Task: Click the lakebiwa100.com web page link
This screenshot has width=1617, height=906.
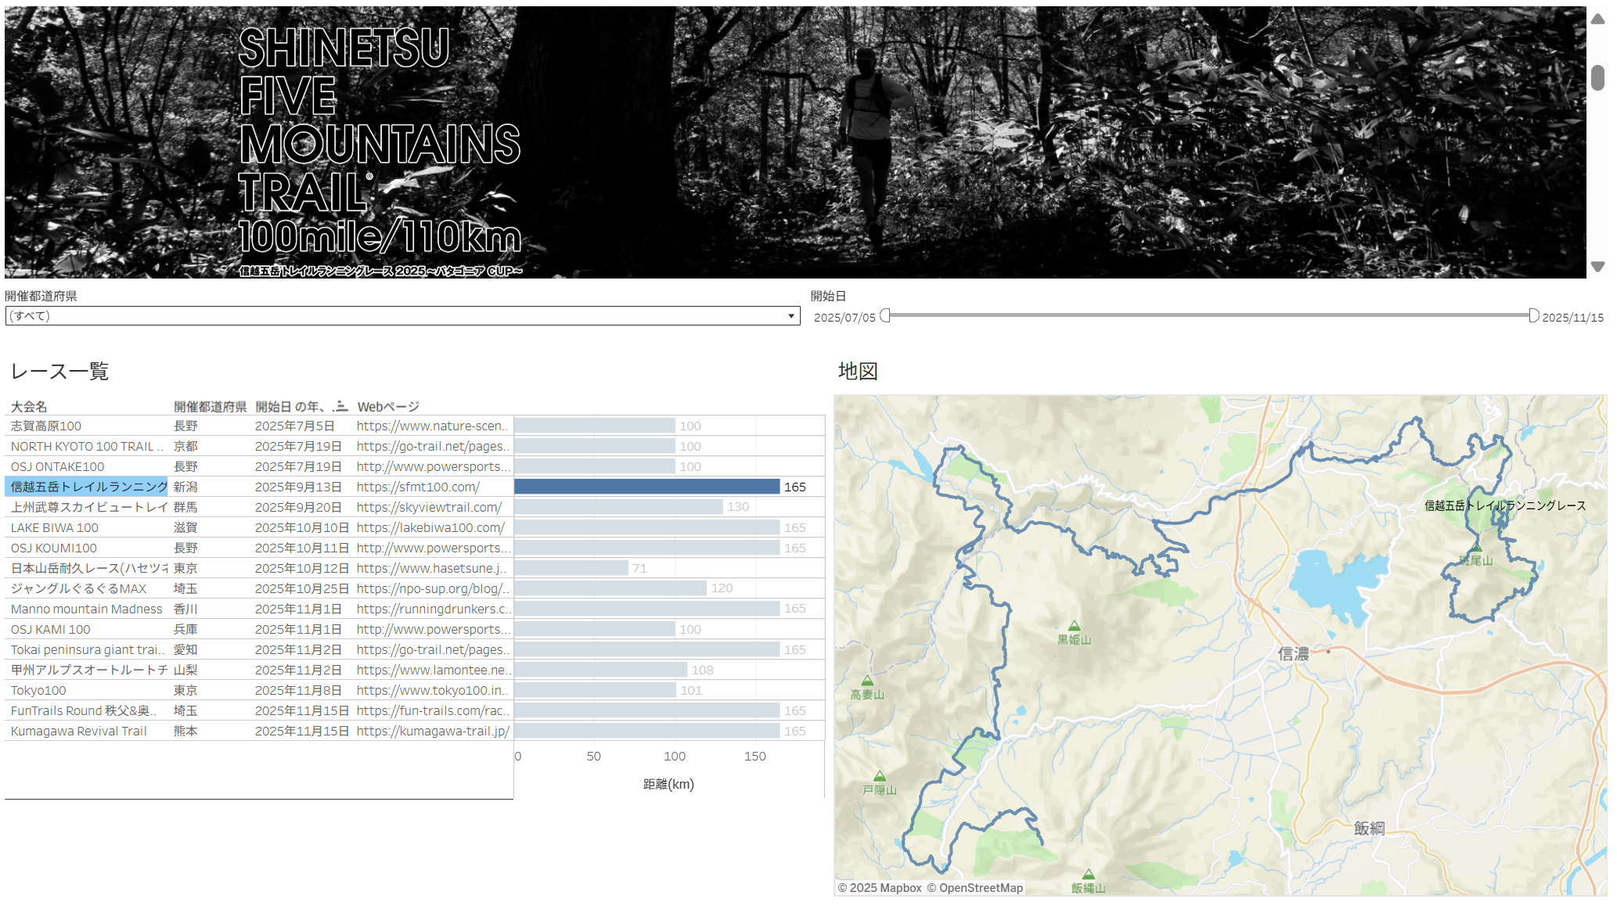Action: (430, 528)
